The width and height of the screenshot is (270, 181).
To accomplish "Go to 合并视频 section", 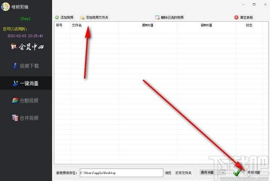I will pyautogui.click(x=26, y=118).
